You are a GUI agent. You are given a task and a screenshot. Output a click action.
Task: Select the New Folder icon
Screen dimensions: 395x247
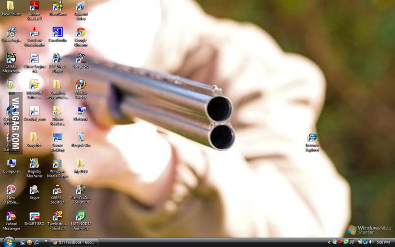(x=11, y=6)
